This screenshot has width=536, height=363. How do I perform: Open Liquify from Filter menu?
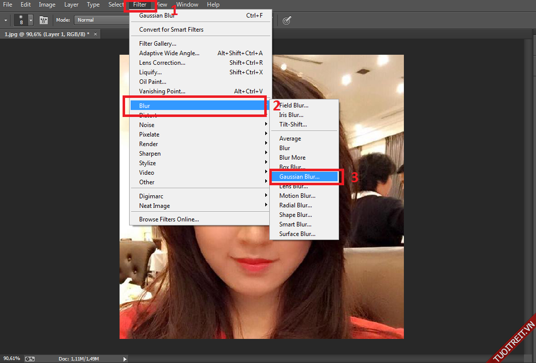pyautogui.click(x=150, y=72)
